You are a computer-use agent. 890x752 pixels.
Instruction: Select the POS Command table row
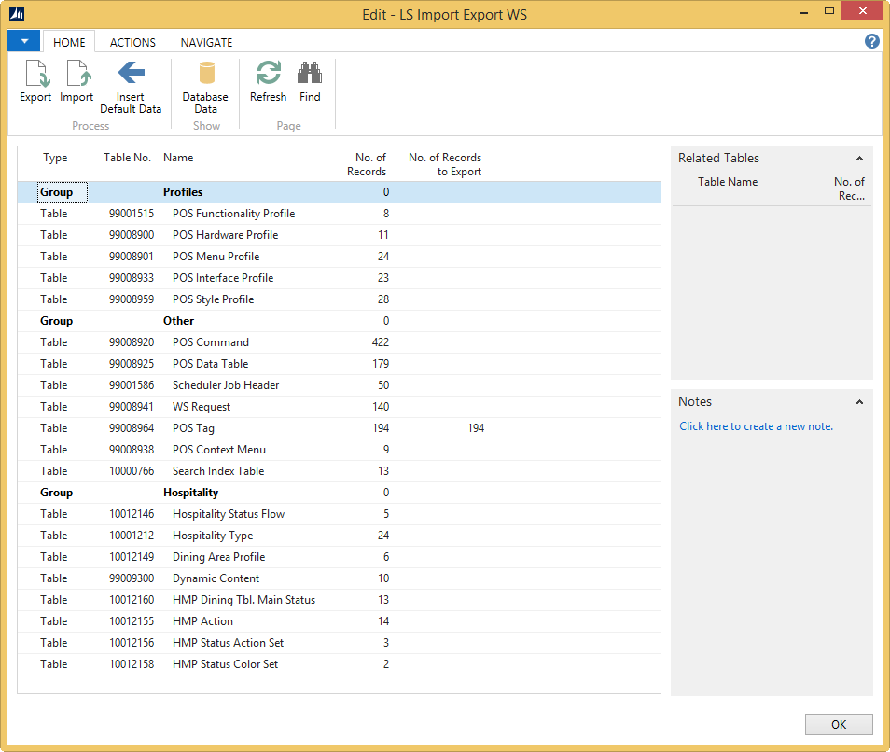tap(210, 342)
